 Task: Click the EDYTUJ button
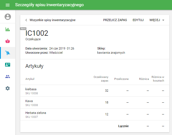(x=138, y=20)
